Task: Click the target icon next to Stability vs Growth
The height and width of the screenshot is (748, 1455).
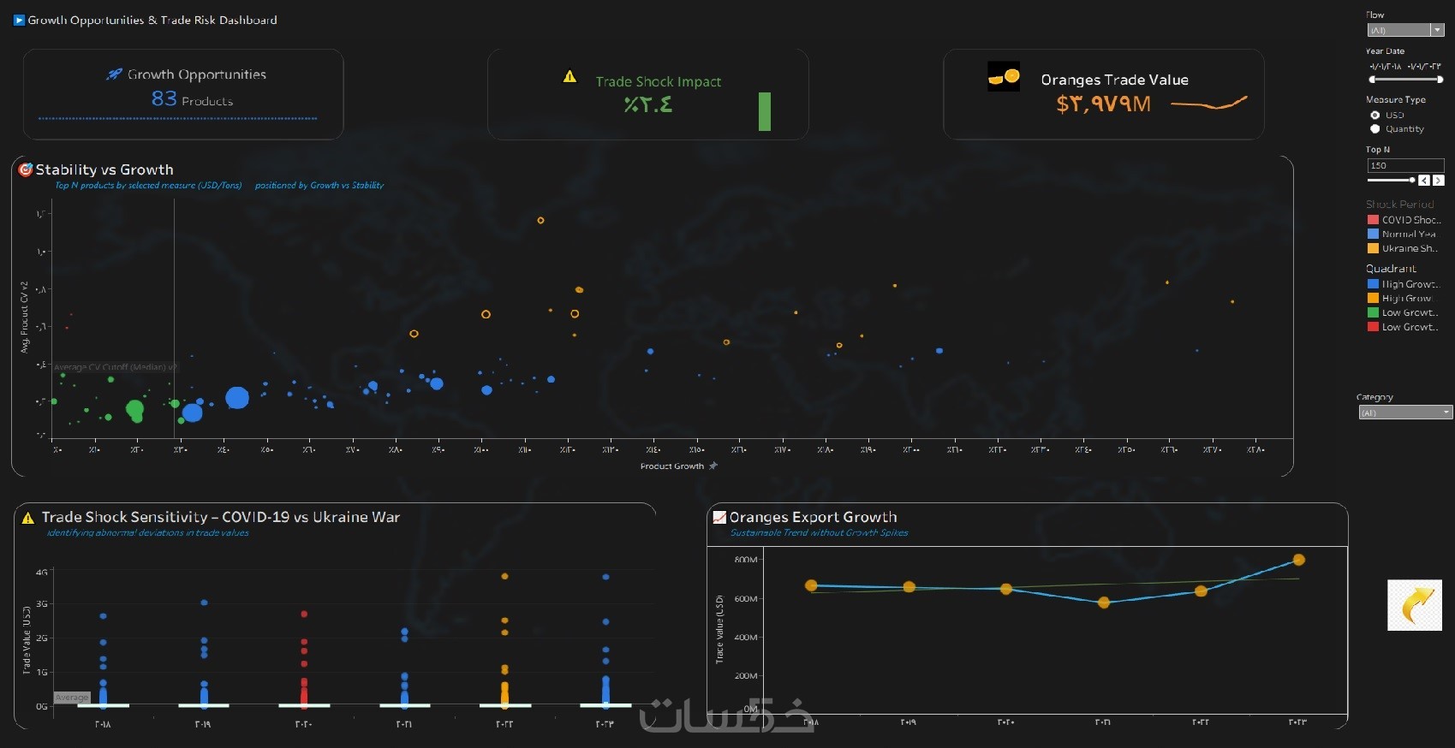Action: pos(26,169)
